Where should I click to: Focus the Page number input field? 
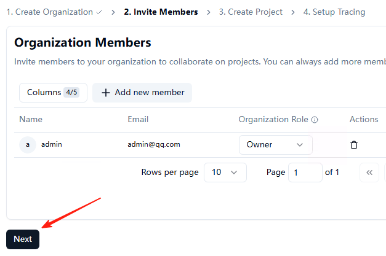pos(305,173)
